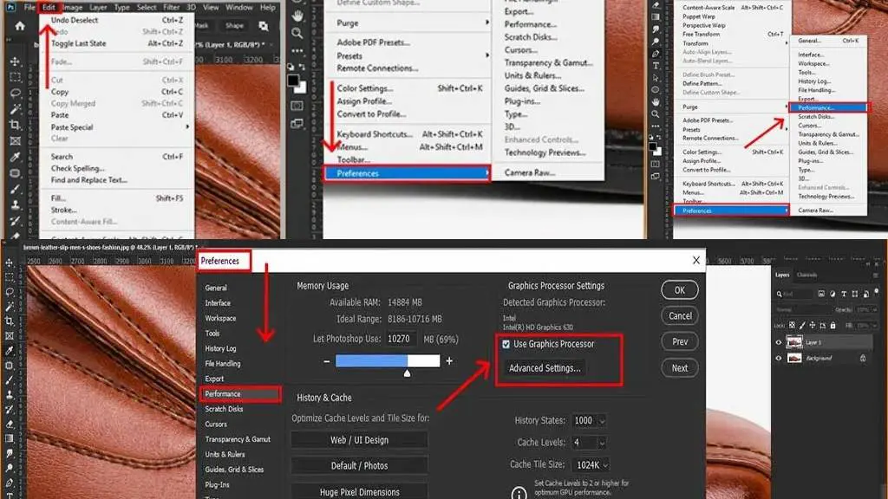Open the Layers blend mode dropdown
The height and width of the screenshot is (499, 888).
coord(802,310)
